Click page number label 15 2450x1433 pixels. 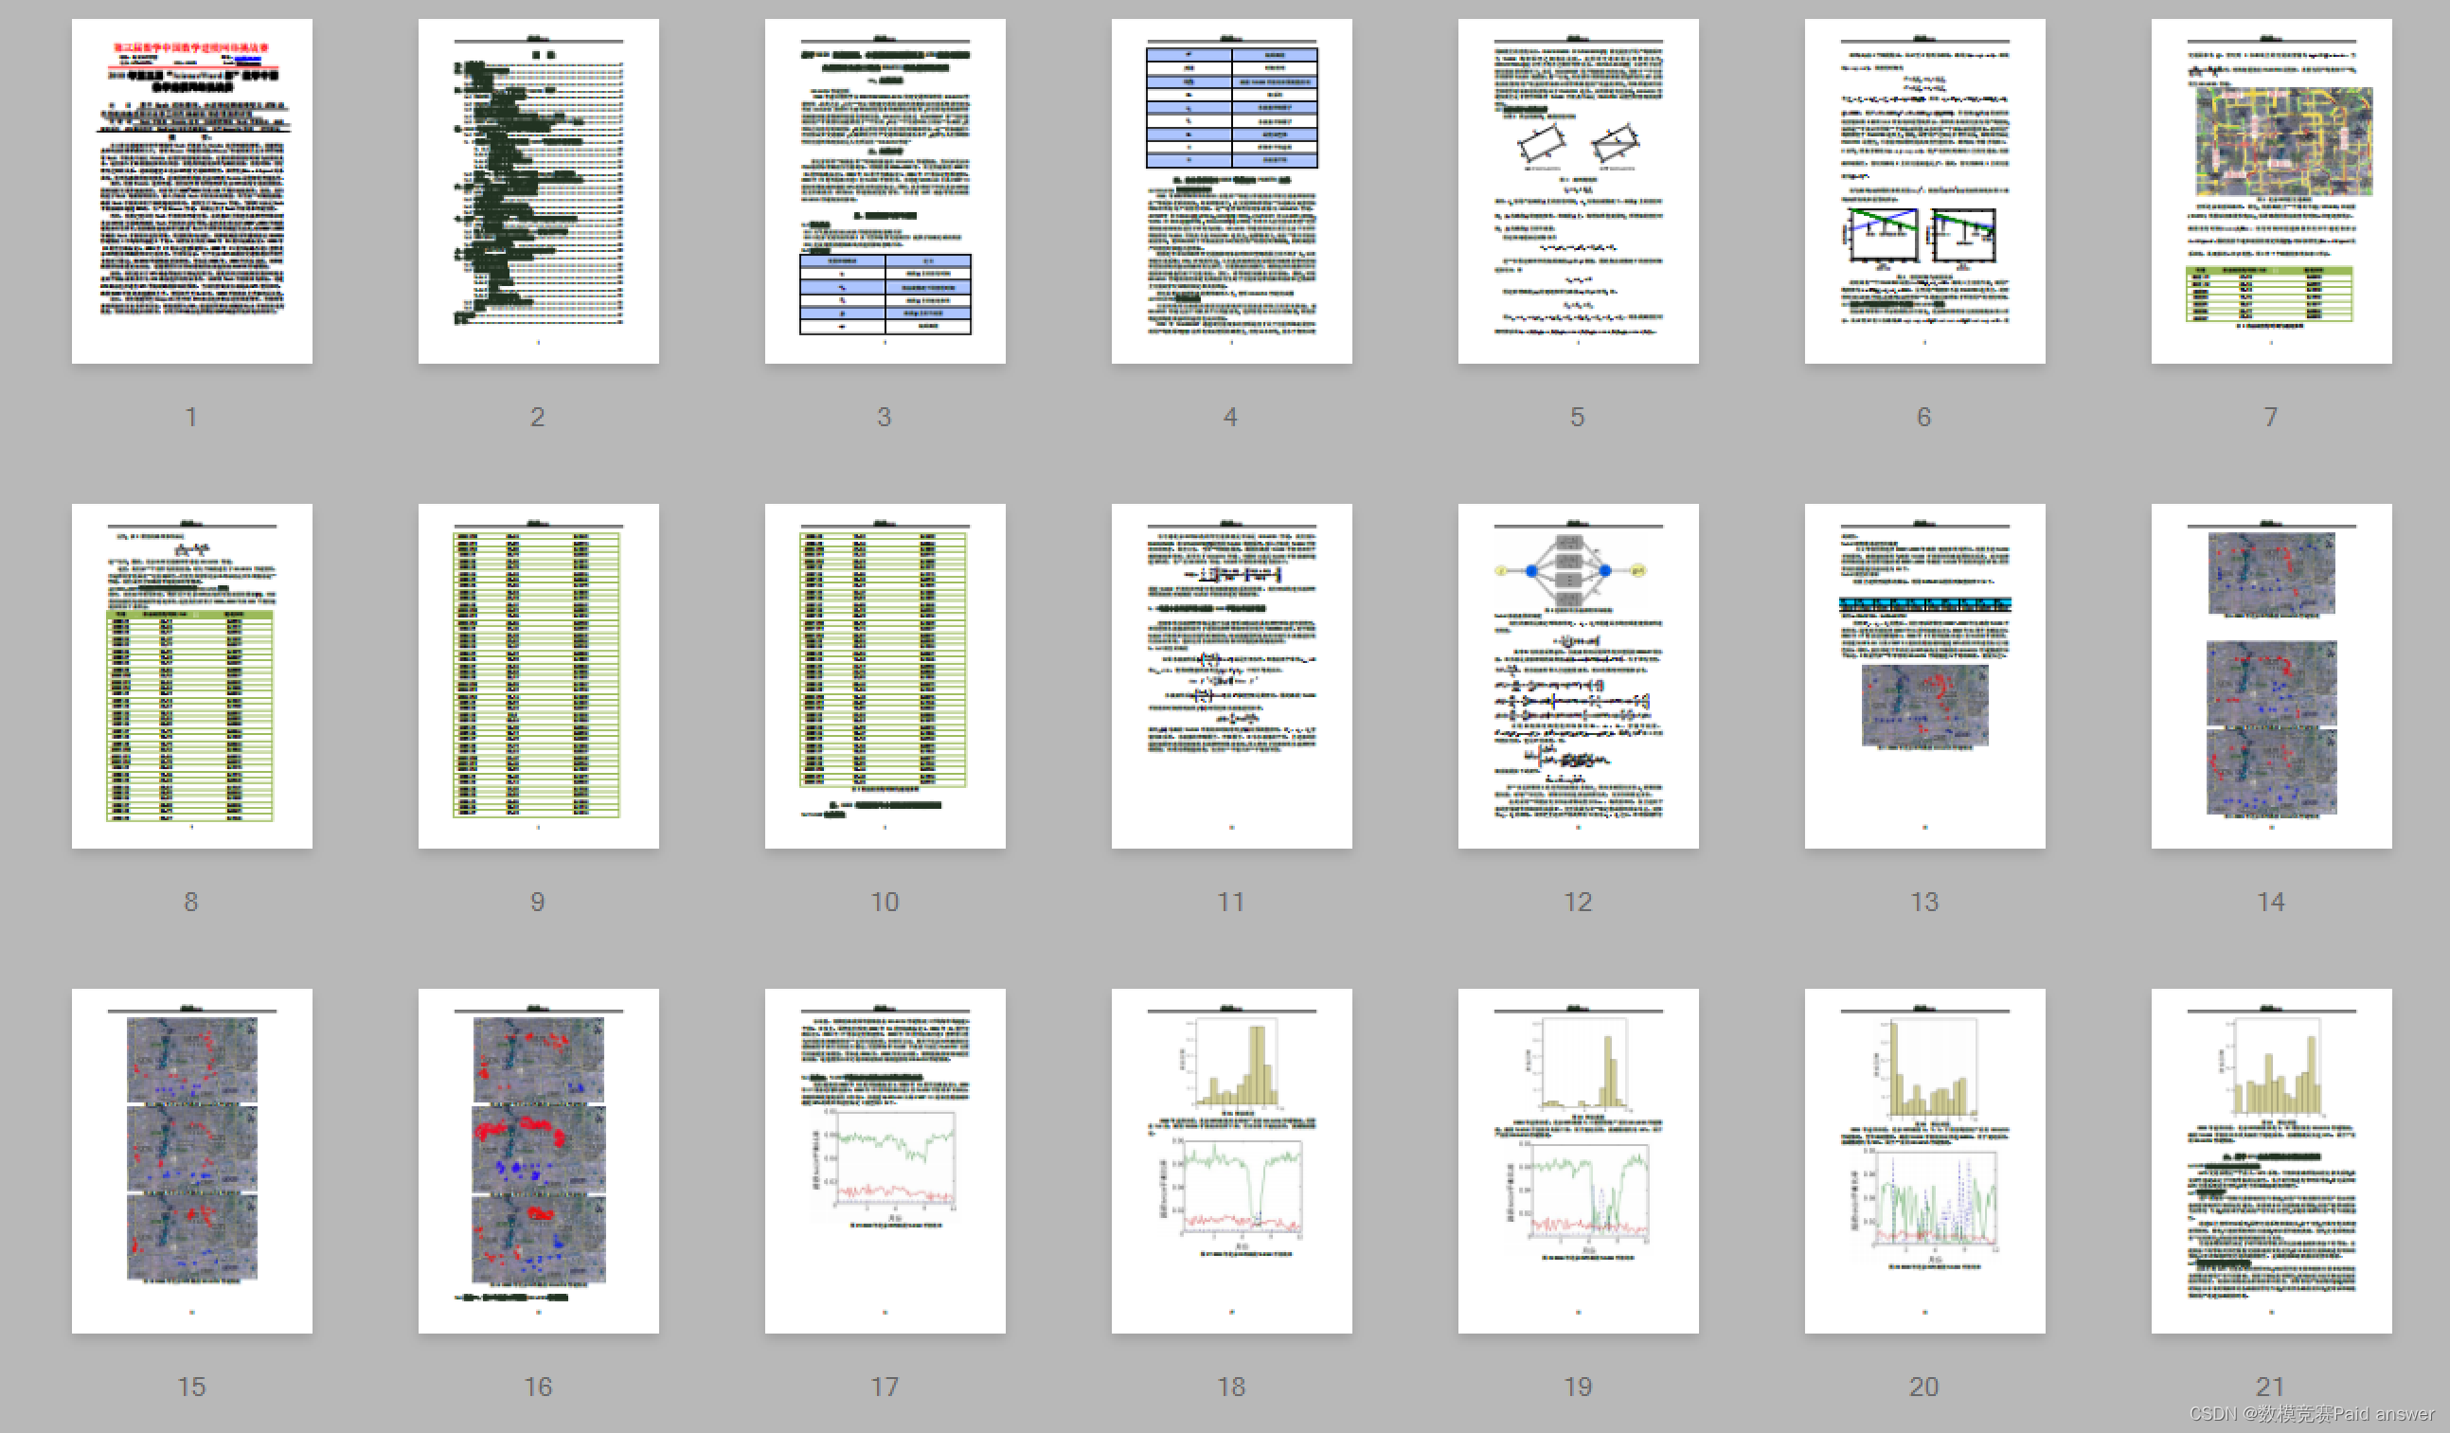pyautogui.click(x=191, y=1388)
